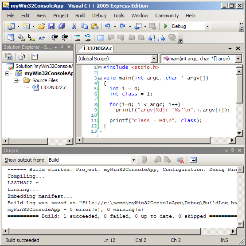246x246 pixels.
Task: Open the BuildLog file link in output
Action: [160, 203]
